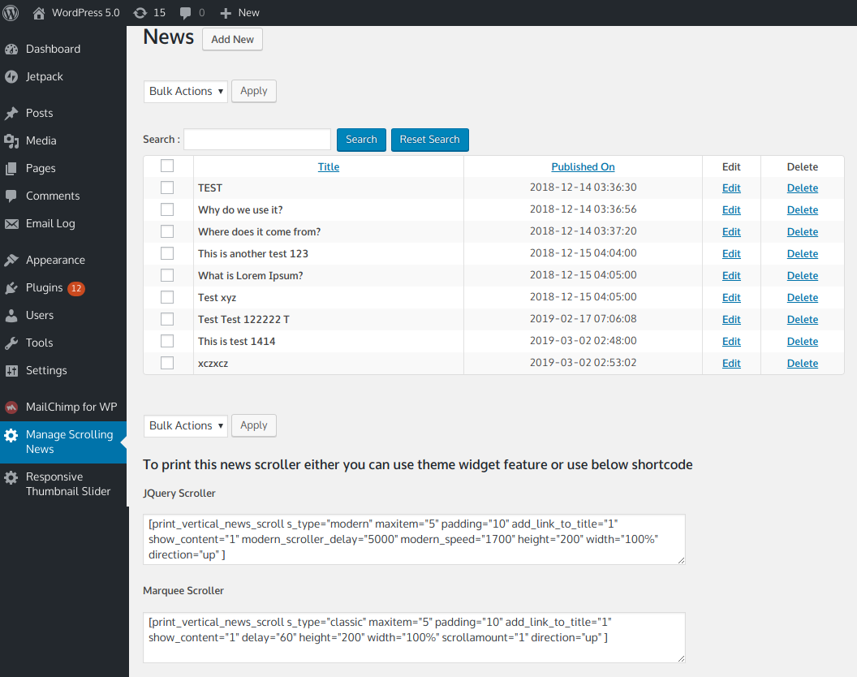The width and height of the screenshot is (857, 677).
Task: Click the bottom Apply button
Action: coord(254,425)
